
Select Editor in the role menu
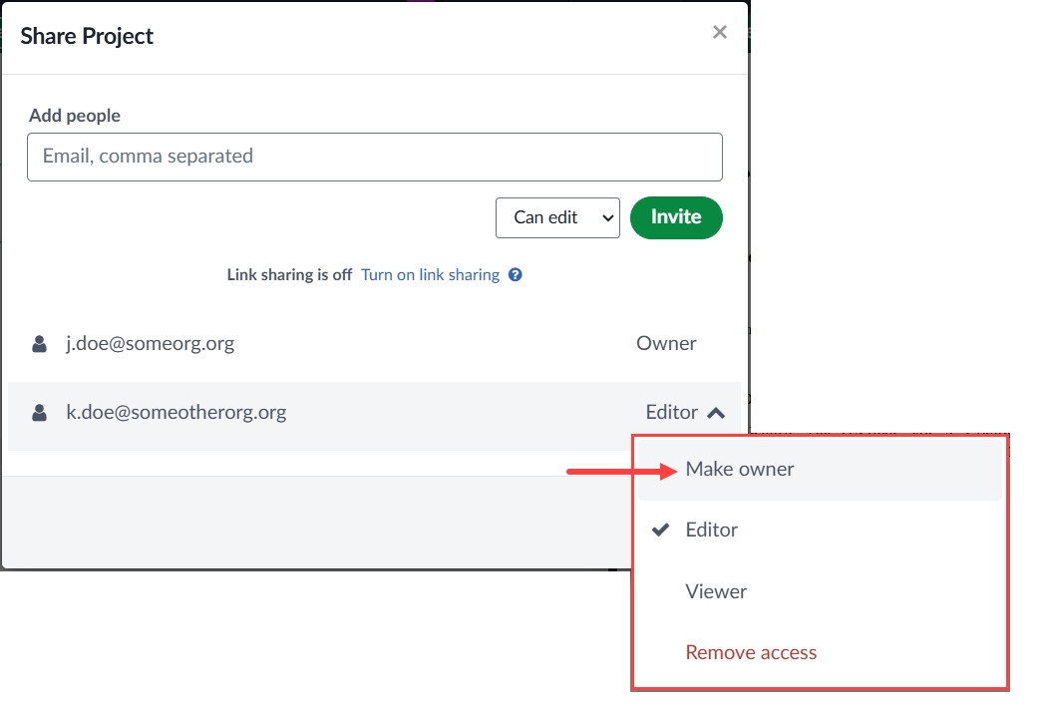pos(712,531)
